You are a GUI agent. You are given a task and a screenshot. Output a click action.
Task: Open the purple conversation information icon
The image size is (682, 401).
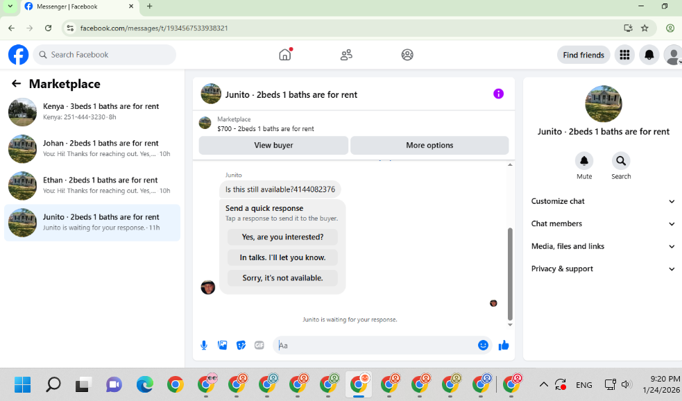click(x=498, y=94)
